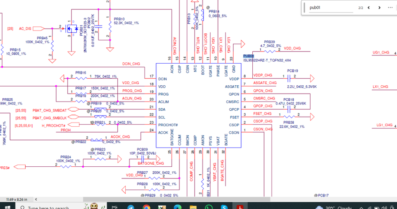Screen dimensions: 397x209
Task: Click the PBAT_CHG_SMBCLK net label
Action: (x=49, y=118)
